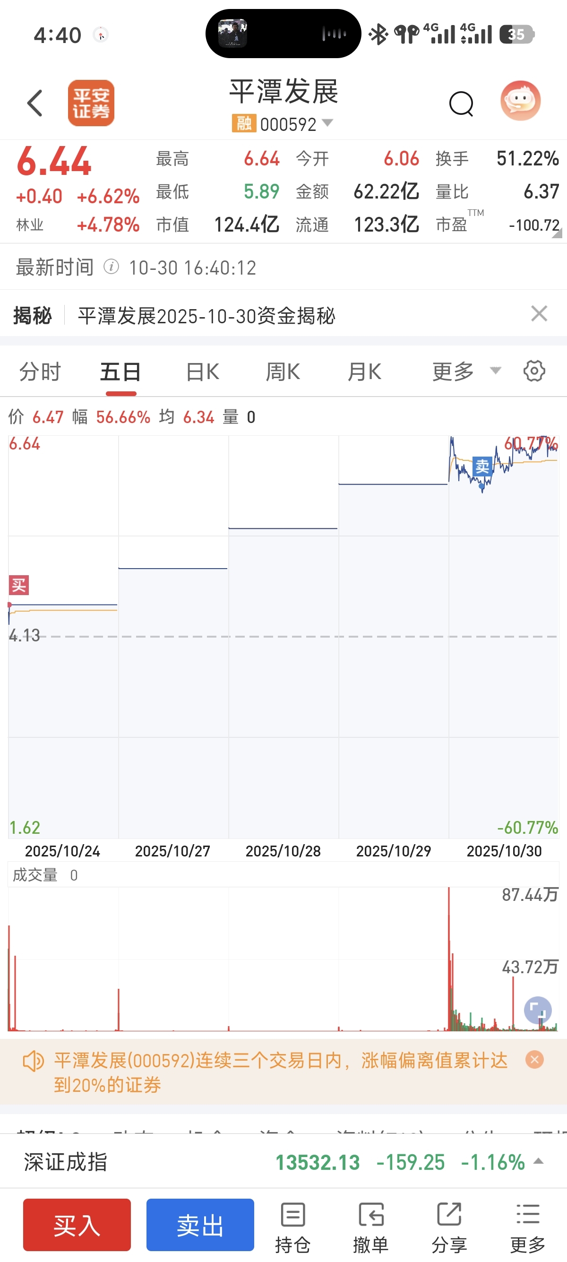The height and width of the screenshot is (1262, 567).
Task: Open the customer service robot avatar
Action: coord(520,101)
